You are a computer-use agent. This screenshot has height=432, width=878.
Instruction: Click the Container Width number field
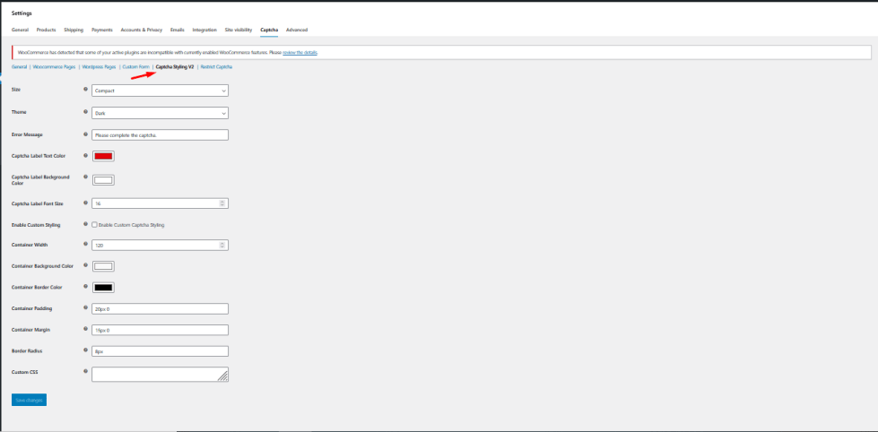pyautogui.click(x=160, y=245)
